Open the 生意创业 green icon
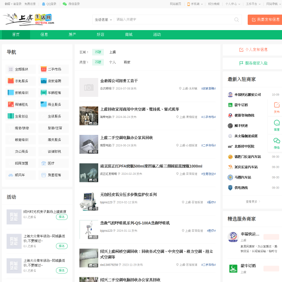Viewport: 282px width, 282px height. (x=11, y=116)
